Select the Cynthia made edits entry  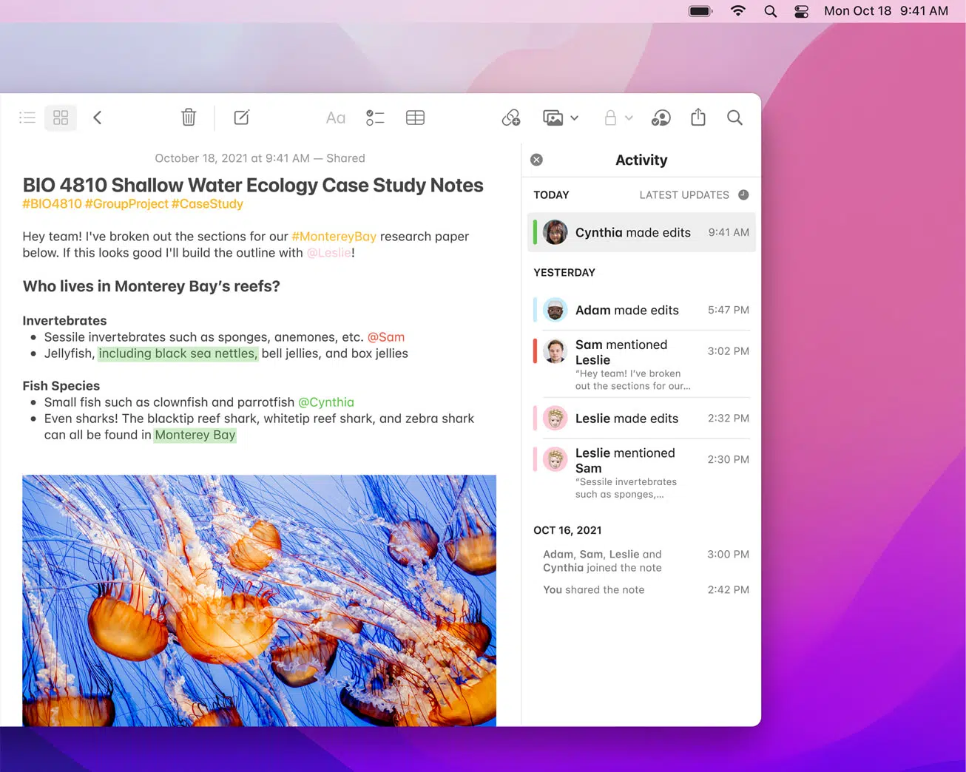(x=641, y=232)
